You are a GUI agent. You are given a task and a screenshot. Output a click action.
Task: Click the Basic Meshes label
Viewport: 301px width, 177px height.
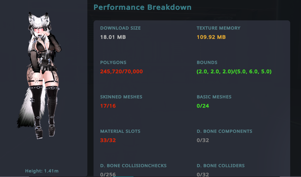pos(214,97)
